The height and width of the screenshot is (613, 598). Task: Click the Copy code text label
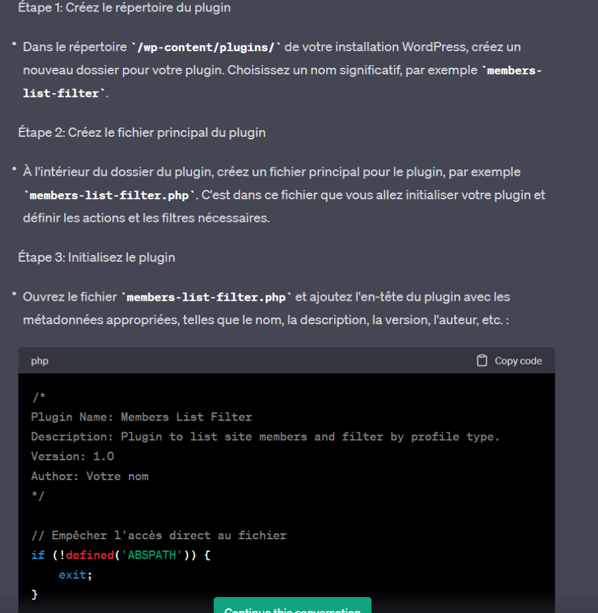[x=518, y=361]
